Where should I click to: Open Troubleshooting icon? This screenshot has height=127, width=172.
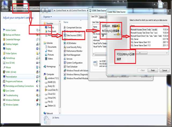tap(4, 95)
